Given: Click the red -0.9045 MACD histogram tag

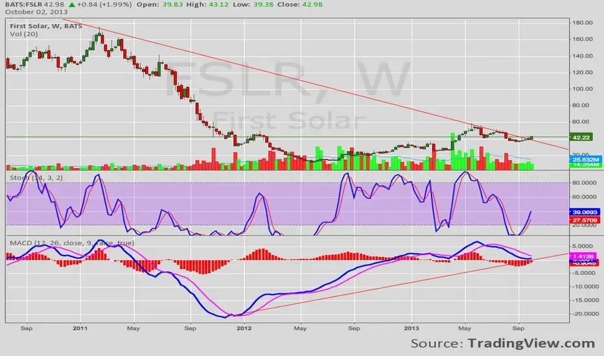Looking at the screenshot, I should click(x=583, y=263).
